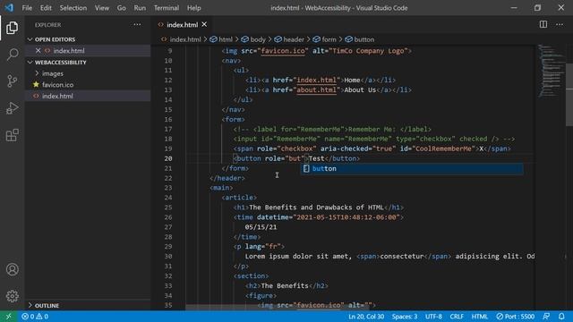Screen dimensions: 573x322
Task: Open the Terminal menu
Action: (167, 8)
